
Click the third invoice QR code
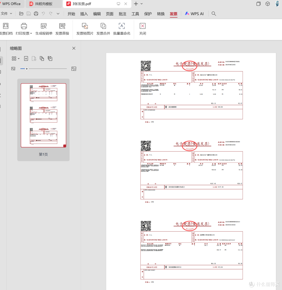[146, 226]
